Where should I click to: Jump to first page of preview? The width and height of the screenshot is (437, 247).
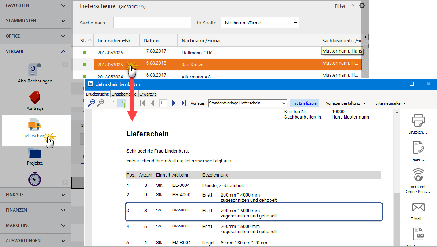tap(143, 103)
